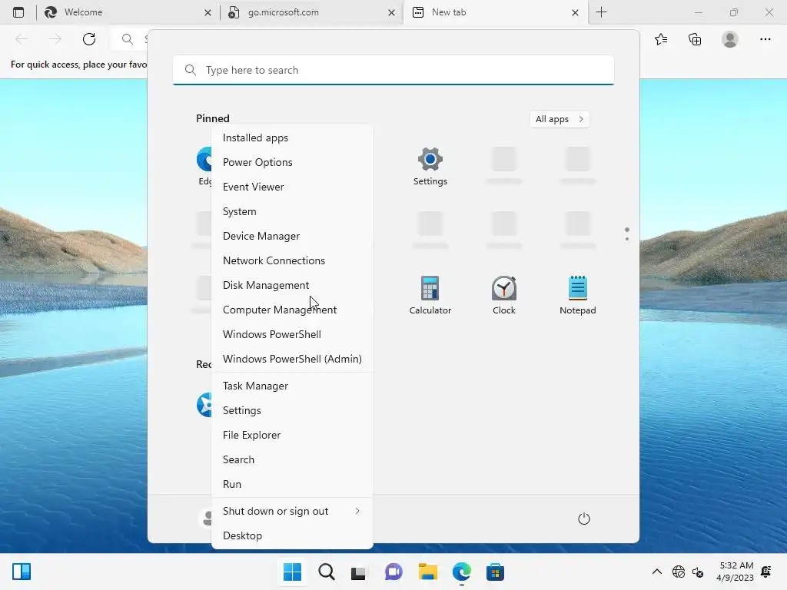Image resolution: width=787 pixels, height=590 pixels.
Task: Refresh the Edge page
Action: click(89, 39)
